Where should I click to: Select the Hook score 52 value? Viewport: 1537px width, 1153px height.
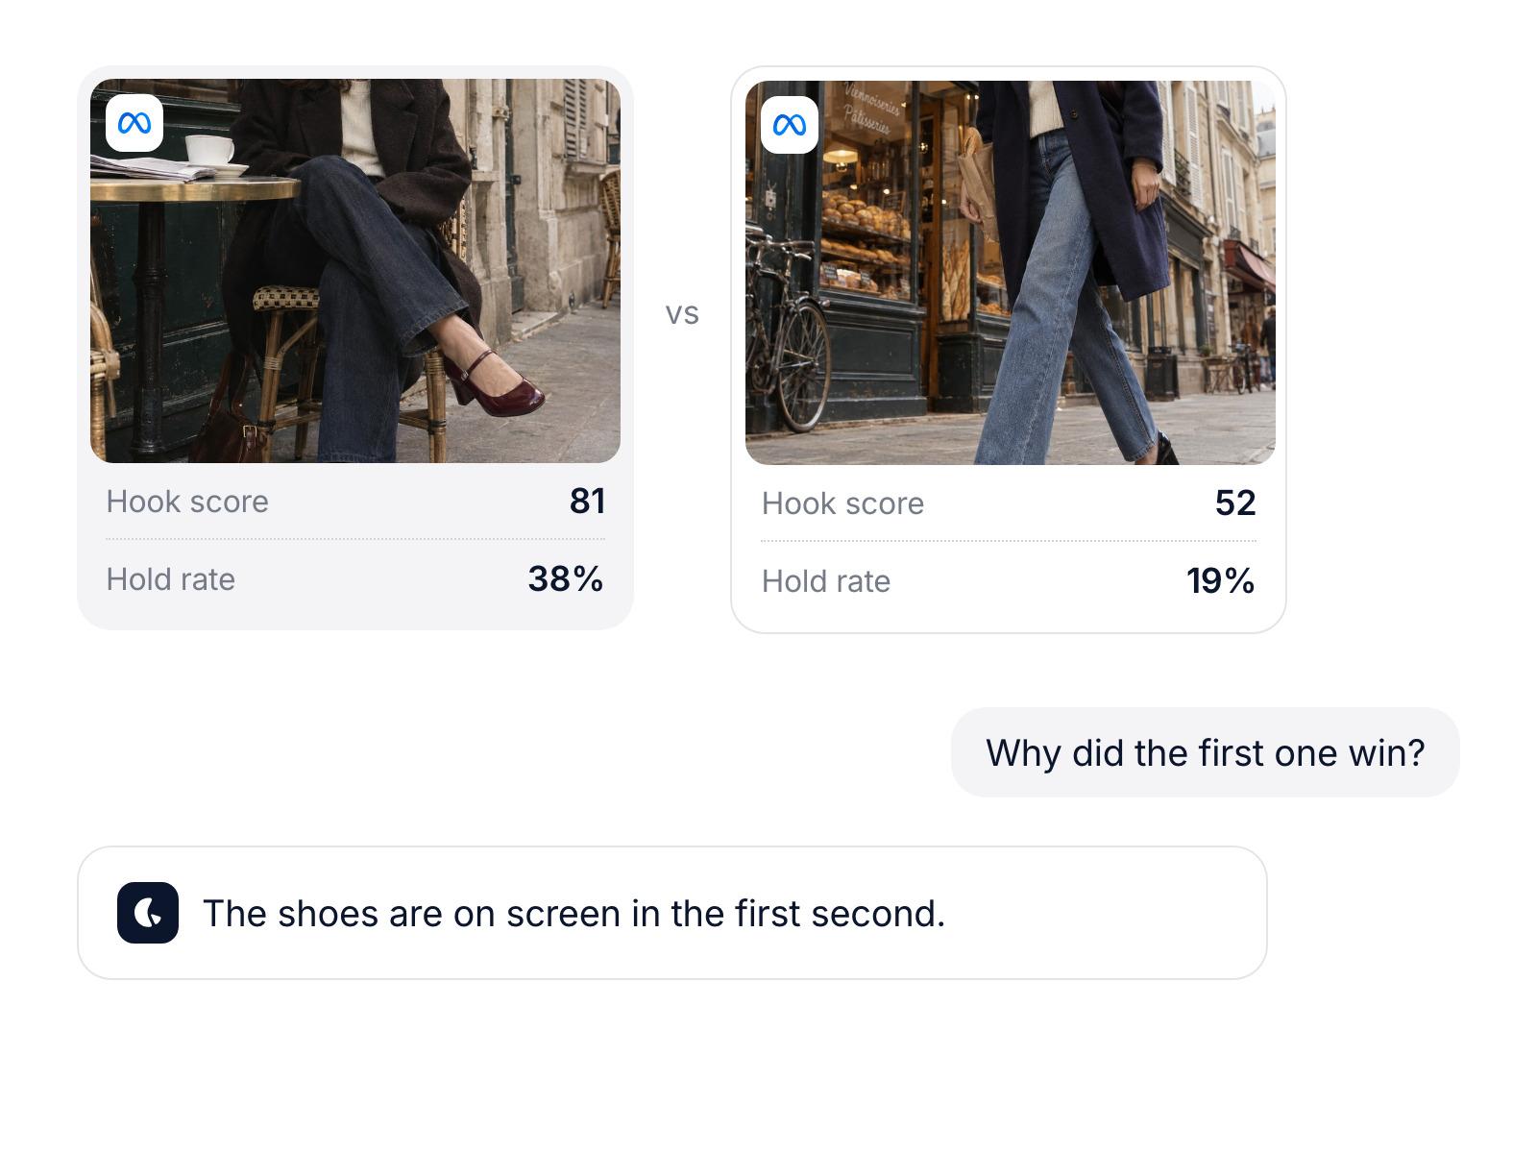(1235, 503)
